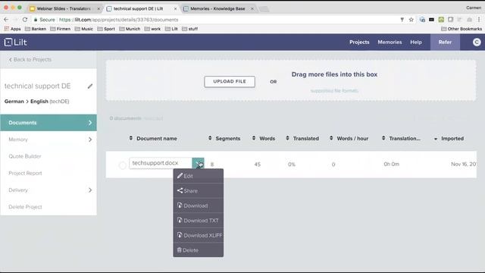
Task: Open the work bookmark folder
Action: (152, 29)
